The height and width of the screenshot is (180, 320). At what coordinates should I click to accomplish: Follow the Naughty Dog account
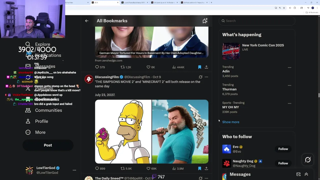pyautogui.click(x=283, y=163)
